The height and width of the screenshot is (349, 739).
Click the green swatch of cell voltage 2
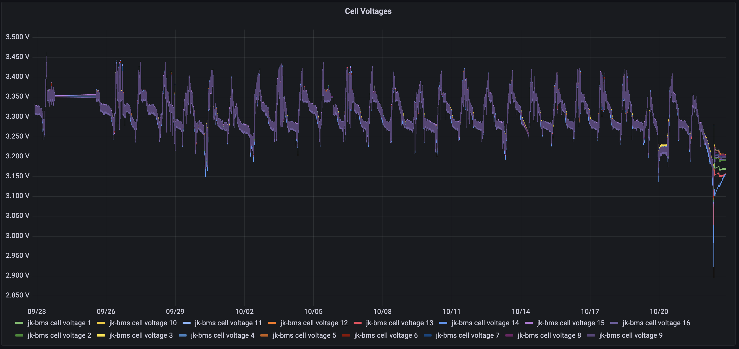(19, 335)
